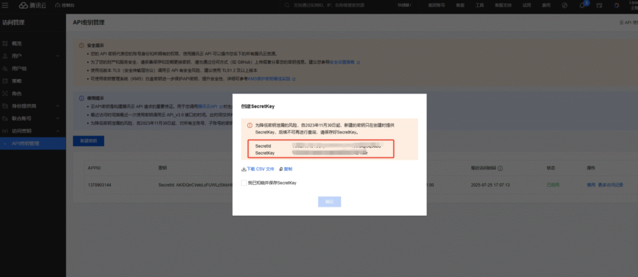Open the 腾讯云API link in 使用提示
The width and height of the screenshot is (638, 277).
pos(207,106)
